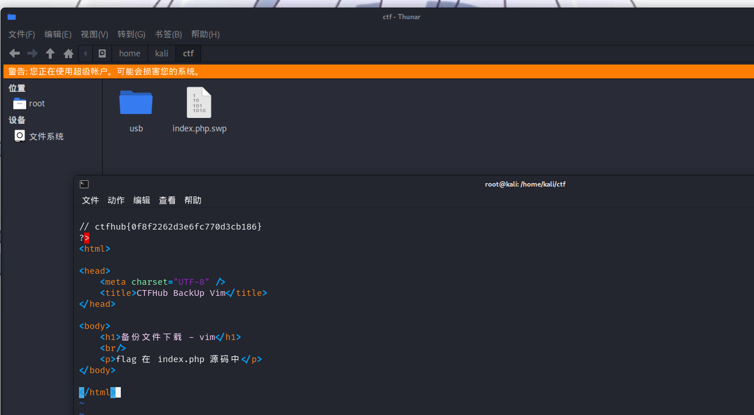The width and height of the screenshot is (754, 415).
Task: Click the Back navigation arrow in Thunar
Action: [15, 53]
